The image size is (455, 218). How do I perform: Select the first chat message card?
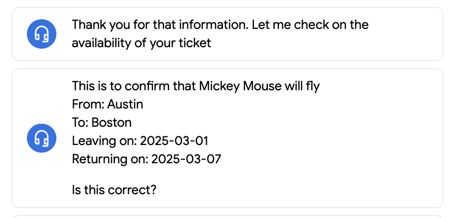[227, 34]
